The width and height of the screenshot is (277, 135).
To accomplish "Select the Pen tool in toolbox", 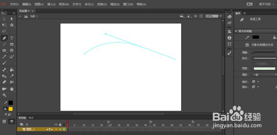I will 4,38.
